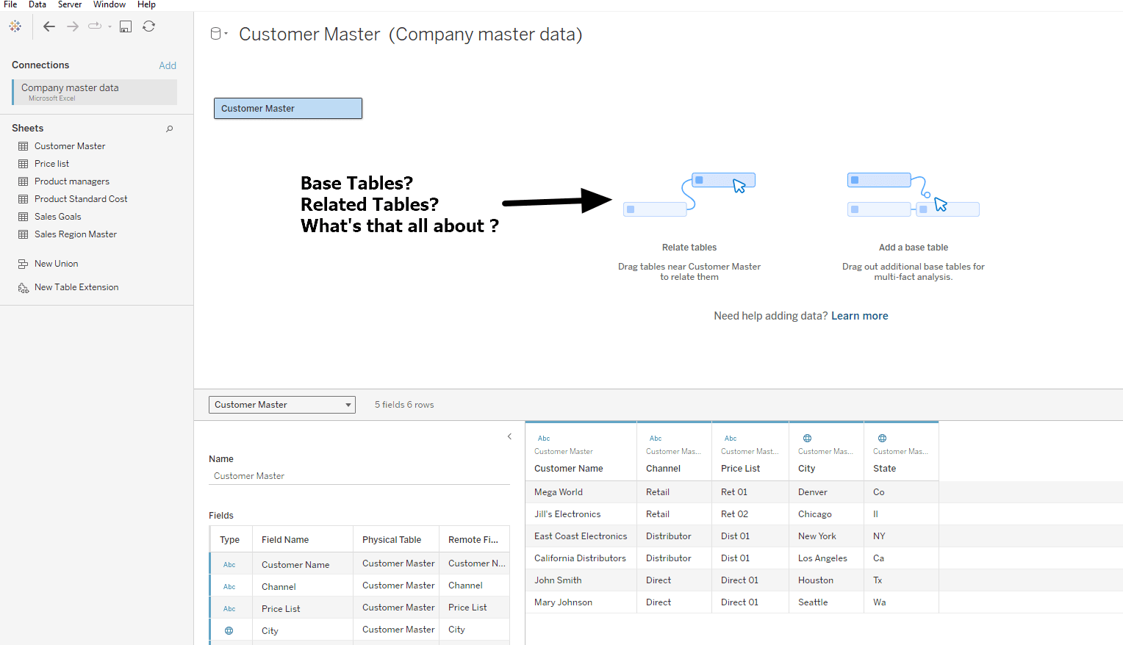Click the back arrow in toolbar
This screenshot has width=1123, height=645.
[49, 26]
